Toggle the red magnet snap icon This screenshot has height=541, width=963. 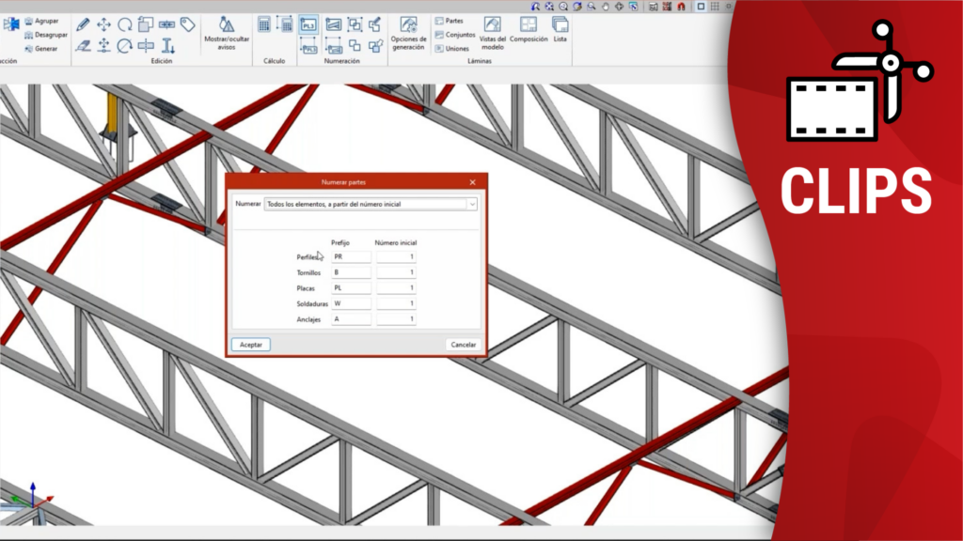click(x=680, y=6)
